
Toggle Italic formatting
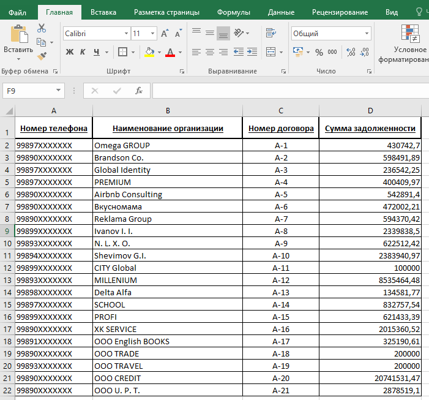click(x=84, y=52)
